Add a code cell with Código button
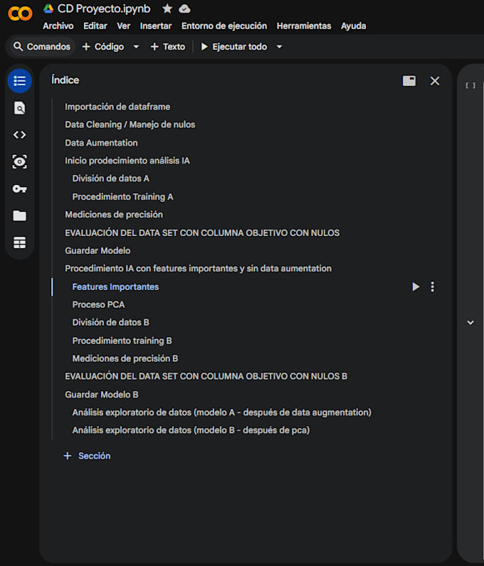484x566 pixels. coord(103,47)
